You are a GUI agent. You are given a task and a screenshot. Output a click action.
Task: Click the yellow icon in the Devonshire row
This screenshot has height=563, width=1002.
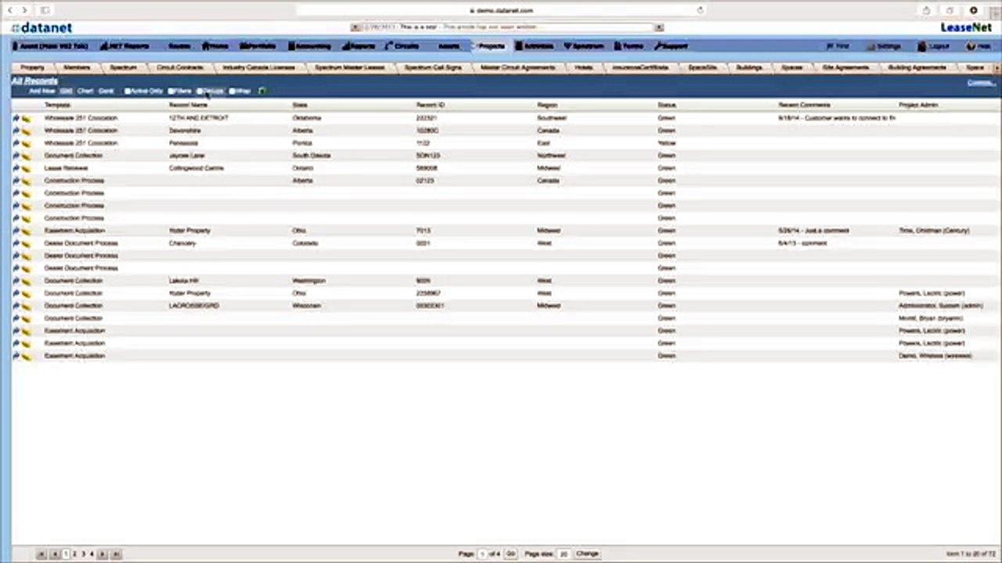(26, 131)
